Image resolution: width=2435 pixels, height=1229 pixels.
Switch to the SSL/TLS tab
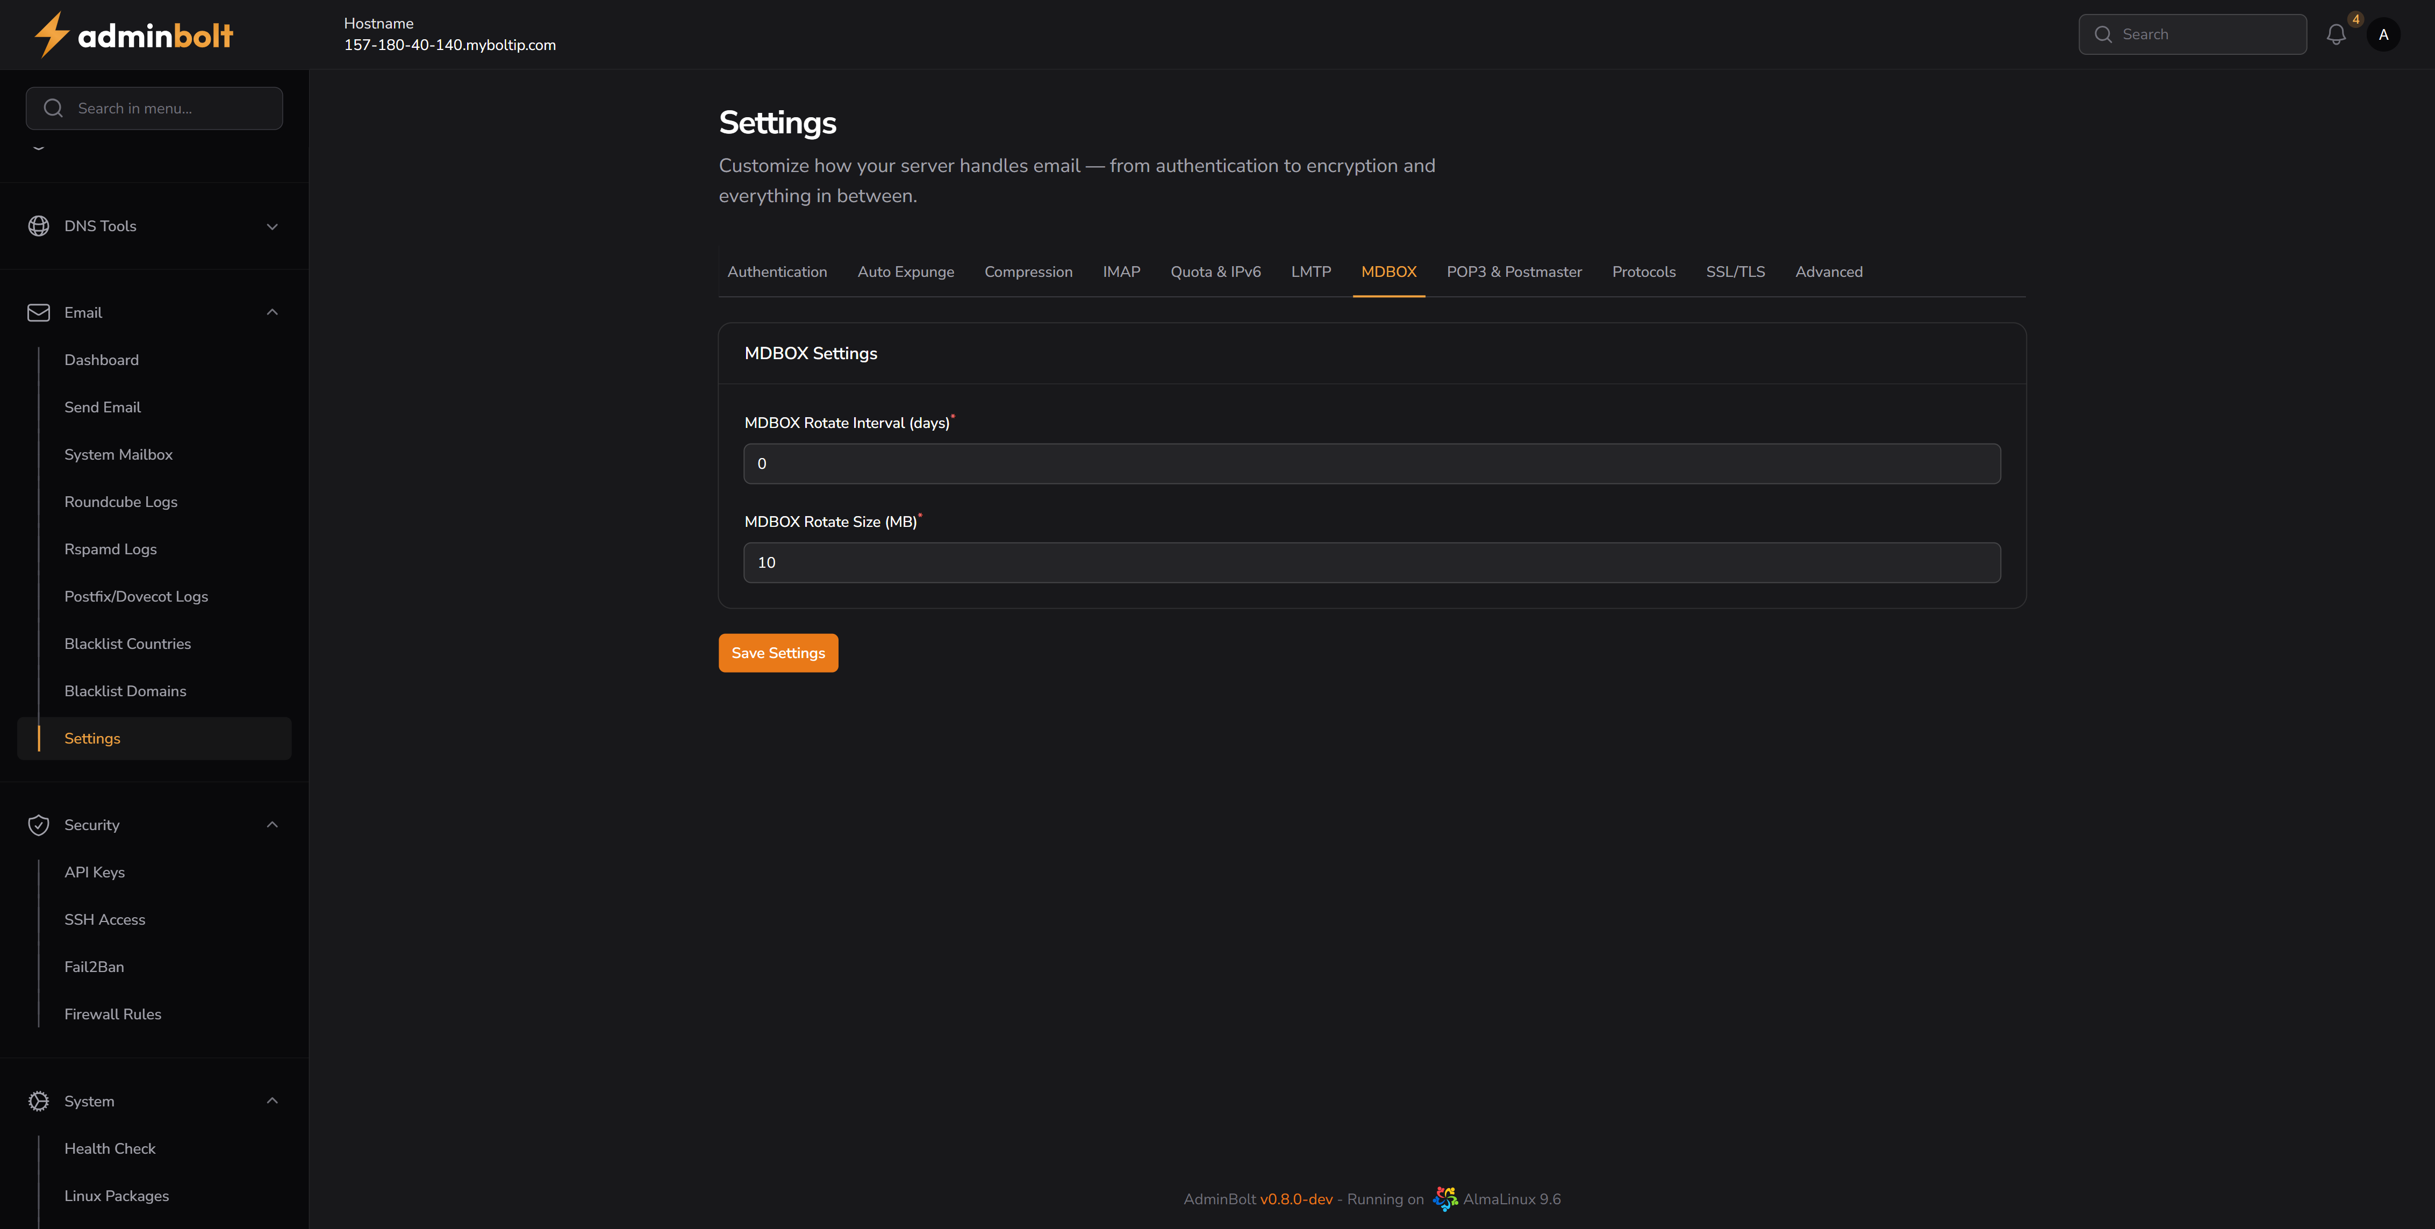1736,271
